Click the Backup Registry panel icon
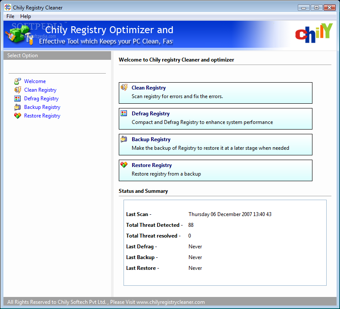Viewport: 340px width, 309px height. point(124,139)
